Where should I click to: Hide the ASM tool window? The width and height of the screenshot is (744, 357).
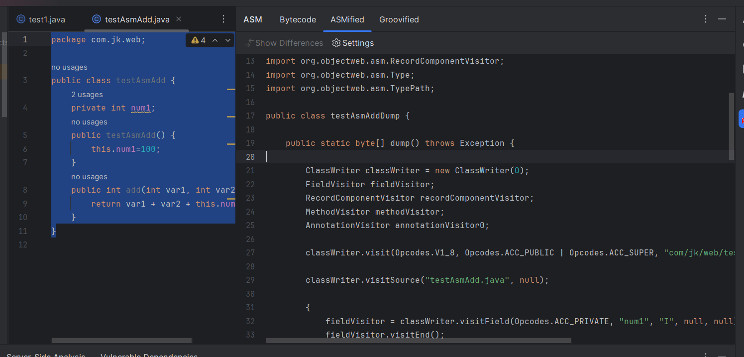click(x=722, y=19)
